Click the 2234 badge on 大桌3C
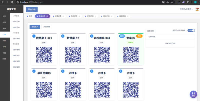 pyautogui.click(x=122, y=36)
